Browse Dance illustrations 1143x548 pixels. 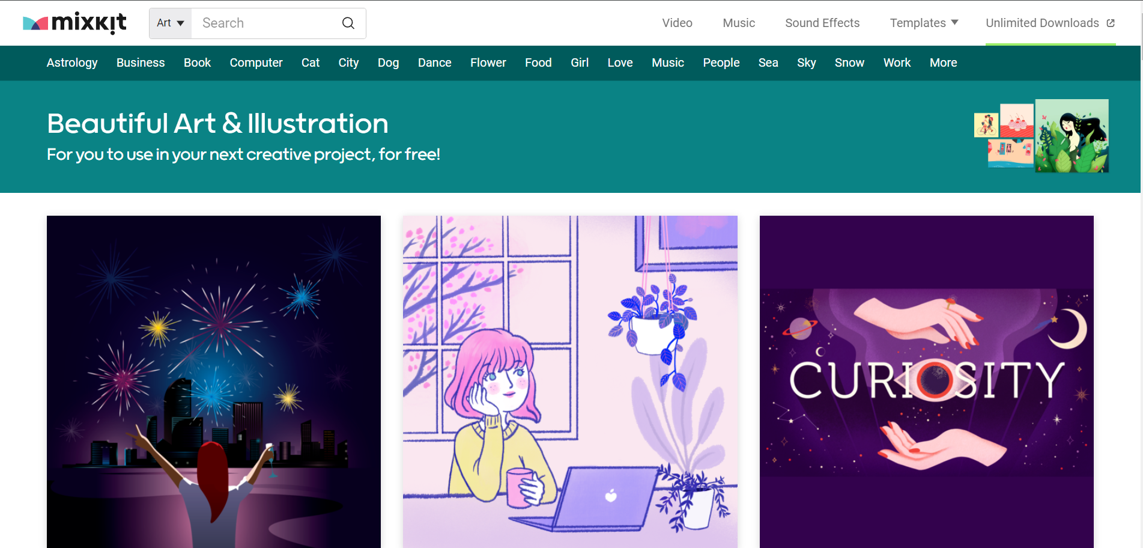[434, 62]
